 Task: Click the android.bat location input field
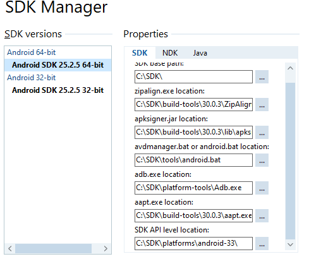[193, 160]
